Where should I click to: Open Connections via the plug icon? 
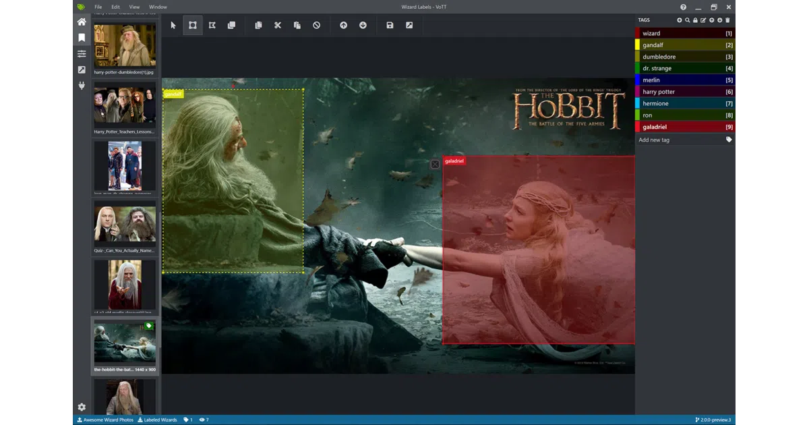click(82, 86)
